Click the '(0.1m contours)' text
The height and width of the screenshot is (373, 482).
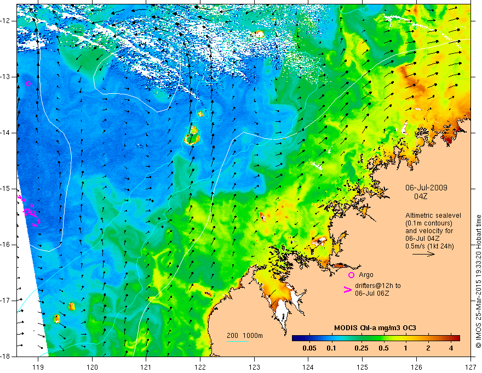pyautogui.click(x=429, y=223)
